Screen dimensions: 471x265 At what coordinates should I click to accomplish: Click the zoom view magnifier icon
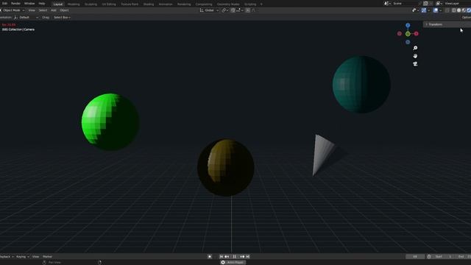pos(415,48)
